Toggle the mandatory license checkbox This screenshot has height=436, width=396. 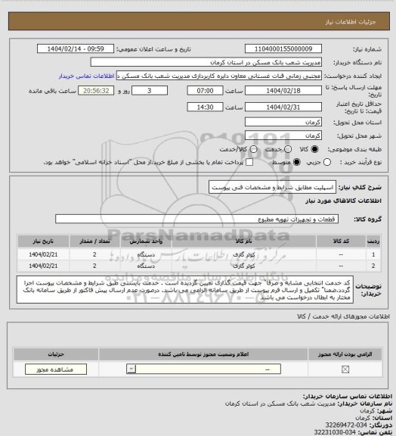point(345,369)
